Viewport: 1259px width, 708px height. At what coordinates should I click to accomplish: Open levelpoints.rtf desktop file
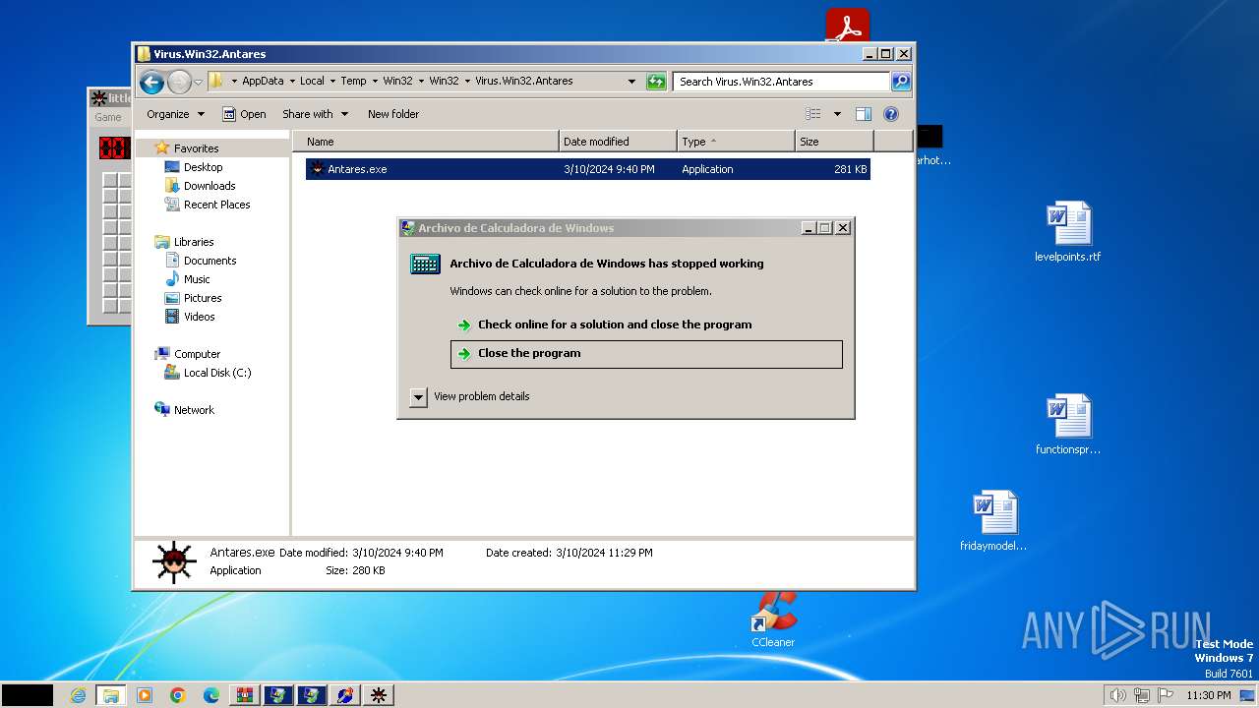(1068, 233)
